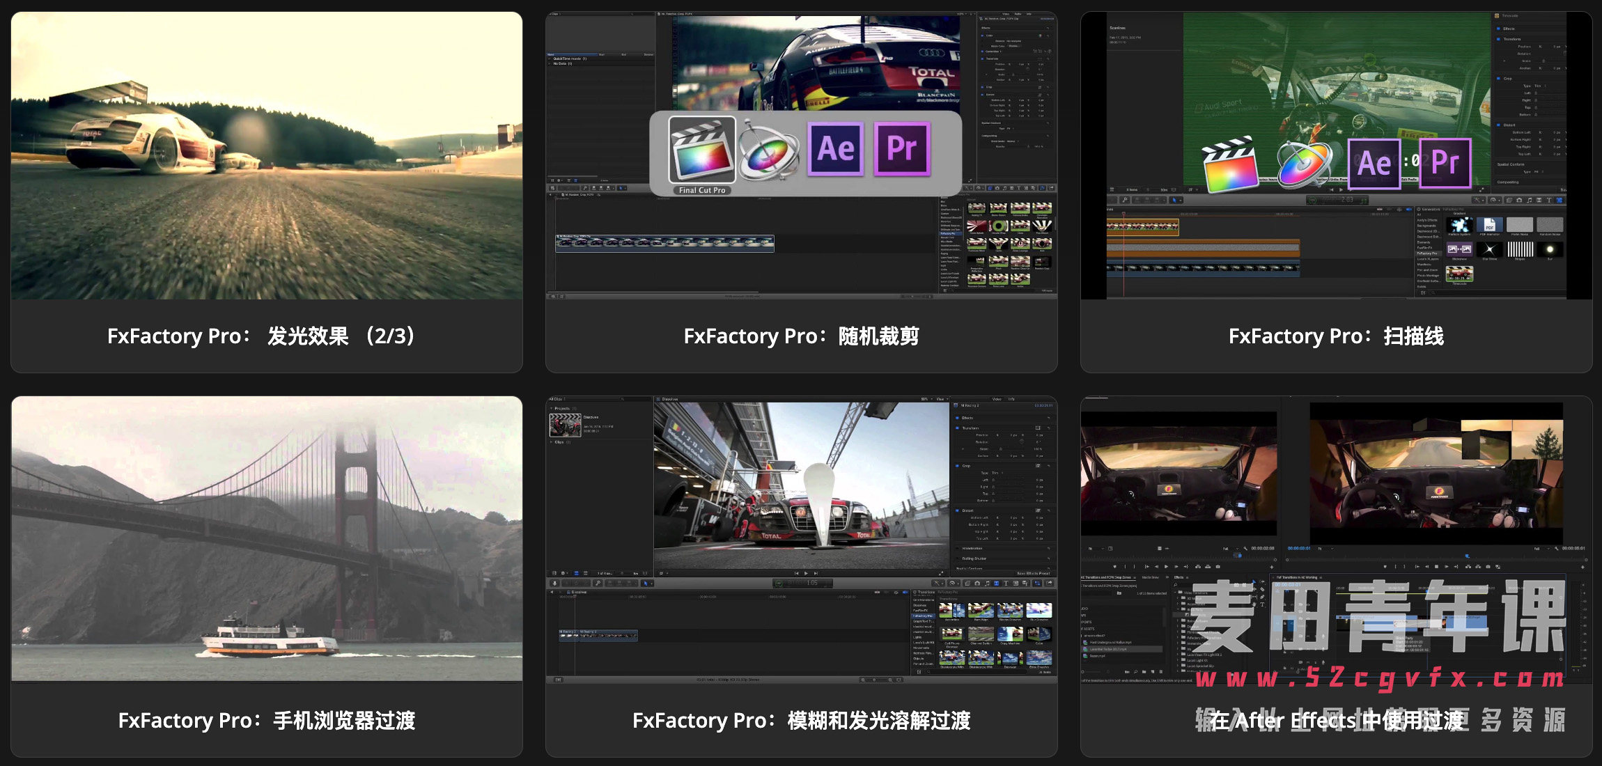Click the Pr icon in the 随机裁剪 card's icon strip
This screenshot has height=766, width=1602.
tap(902, 149)
